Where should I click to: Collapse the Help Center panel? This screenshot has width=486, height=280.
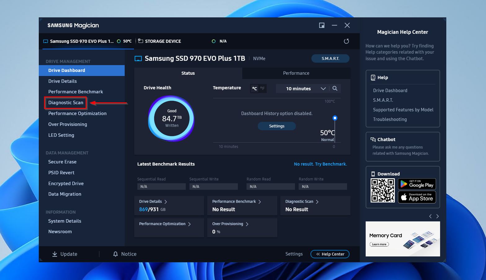(x=330, y=254)
